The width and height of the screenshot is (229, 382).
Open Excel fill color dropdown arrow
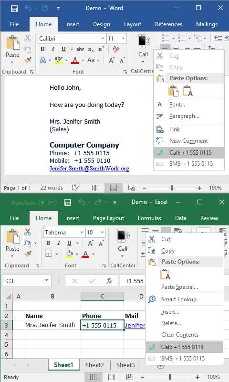tap(77, 255)
